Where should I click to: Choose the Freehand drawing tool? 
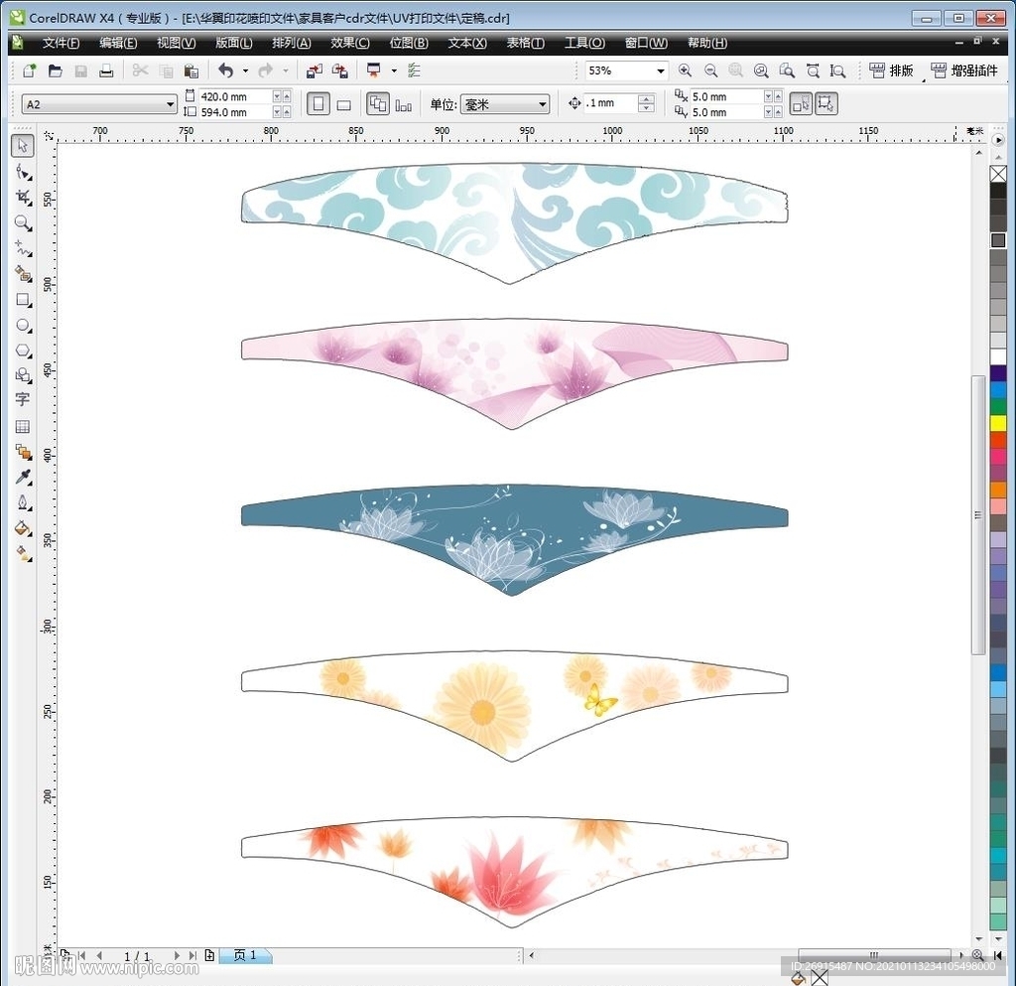23,248
